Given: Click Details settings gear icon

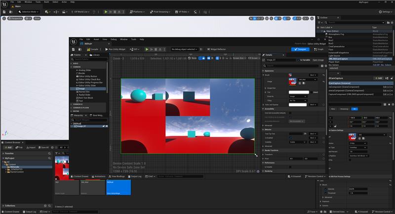Looking at the screenshot, I should coord(326,66).
